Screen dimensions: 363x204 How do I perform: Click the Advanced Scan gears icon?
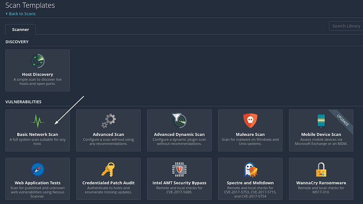(x=108, y=121)
